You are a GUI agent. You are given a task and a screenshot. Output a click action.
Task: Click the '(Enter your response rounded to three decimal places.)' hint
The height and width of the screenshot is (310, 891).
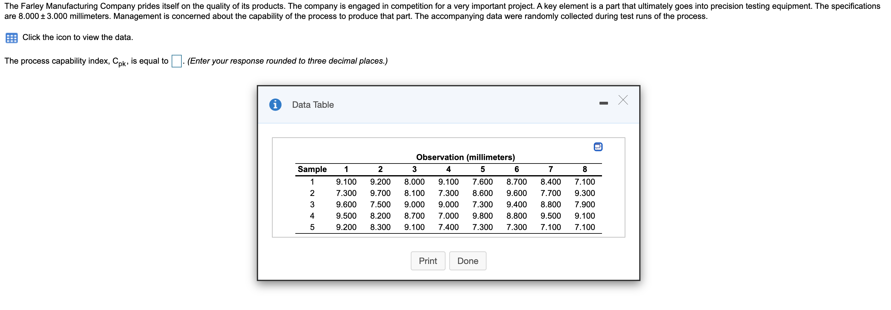287,61
